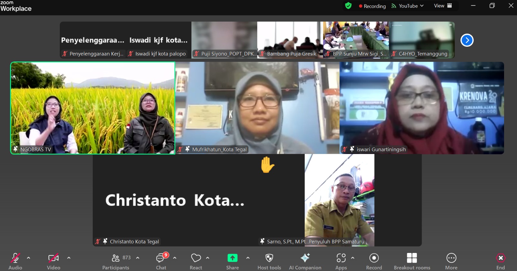The width and height of the screenshot is (517, 271).
Task: Click the red End meeting icon
Action: (x=501, y=258)
